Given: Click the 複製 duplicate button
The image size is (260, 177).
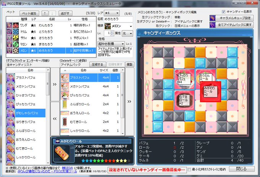Looking at the screenshot, I should click(130, 64).
